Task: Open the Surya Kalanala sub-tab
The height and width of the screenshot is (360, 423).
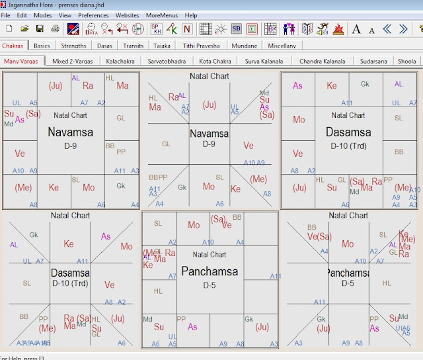Action: pos(264,62)
